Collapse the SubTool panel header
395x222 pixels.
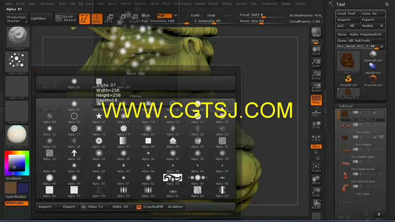tap(361, 106)
